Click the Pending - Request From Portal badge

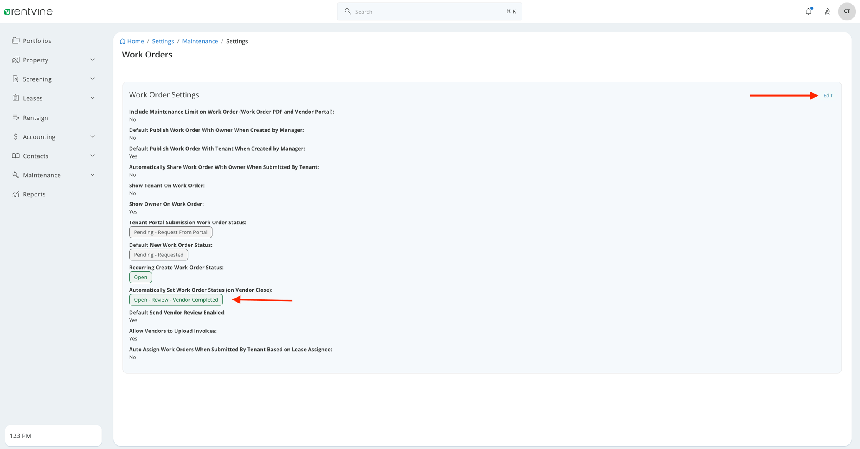click(170, 232)
